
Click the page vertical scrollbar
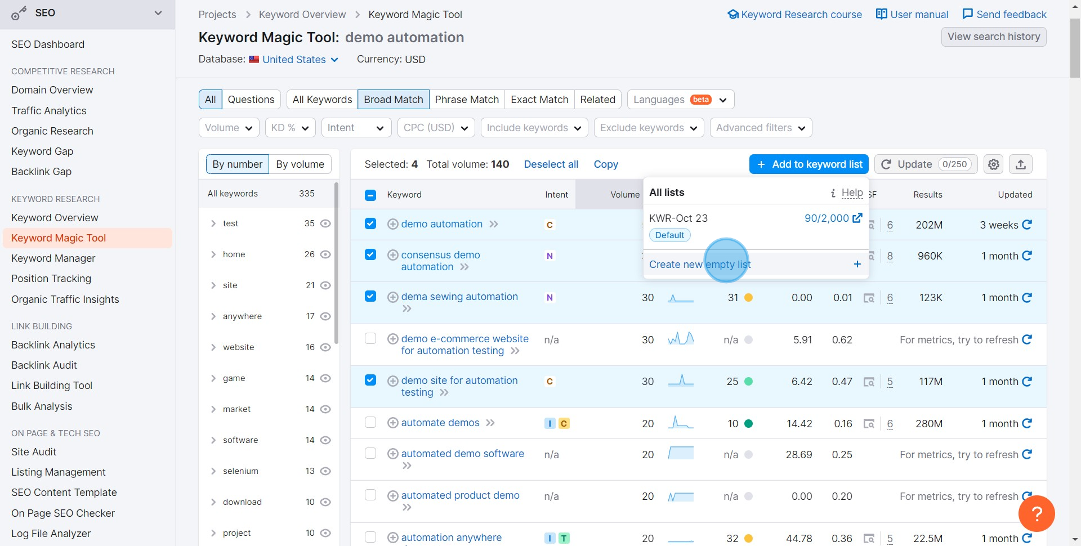tap(1075, 48)
